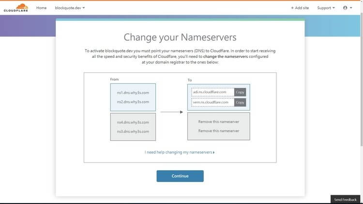The height and width of the screenshot is (204, 363).
Task: Open the user account menu
Action: click(x=348, y=8)
